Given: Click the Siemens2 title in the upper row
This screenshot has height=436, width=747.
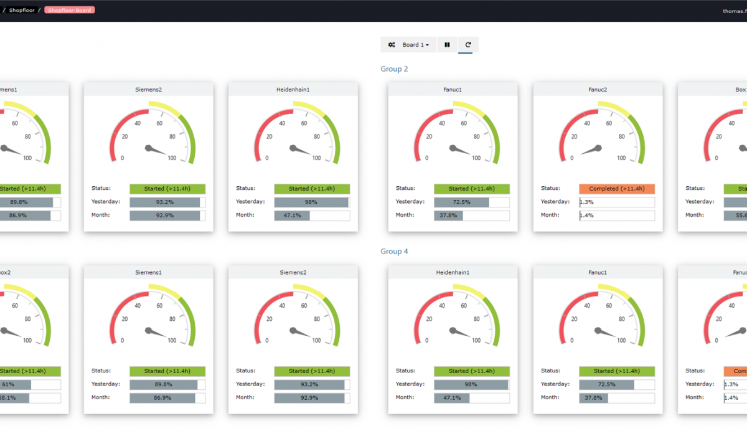Looking at the screenshot, I should click(x=148, y=90).
